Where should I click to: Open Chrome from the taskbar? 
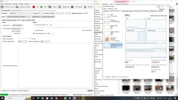[x=56, y=98]
